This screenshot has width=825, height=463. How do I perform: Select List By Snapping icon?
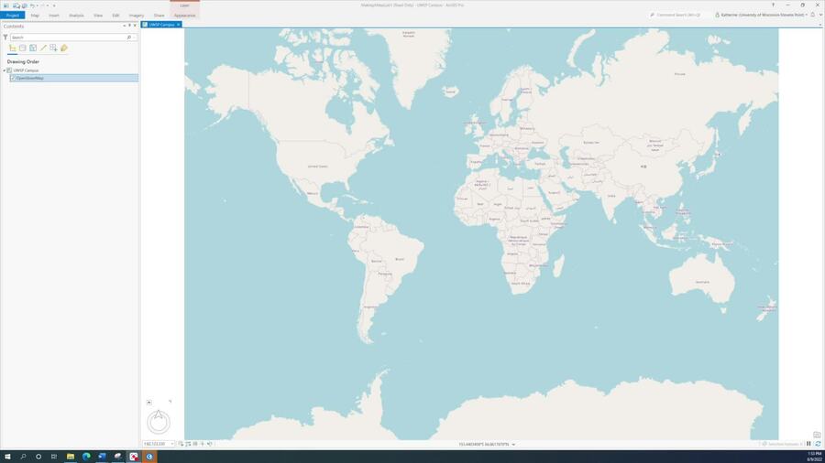54,48
